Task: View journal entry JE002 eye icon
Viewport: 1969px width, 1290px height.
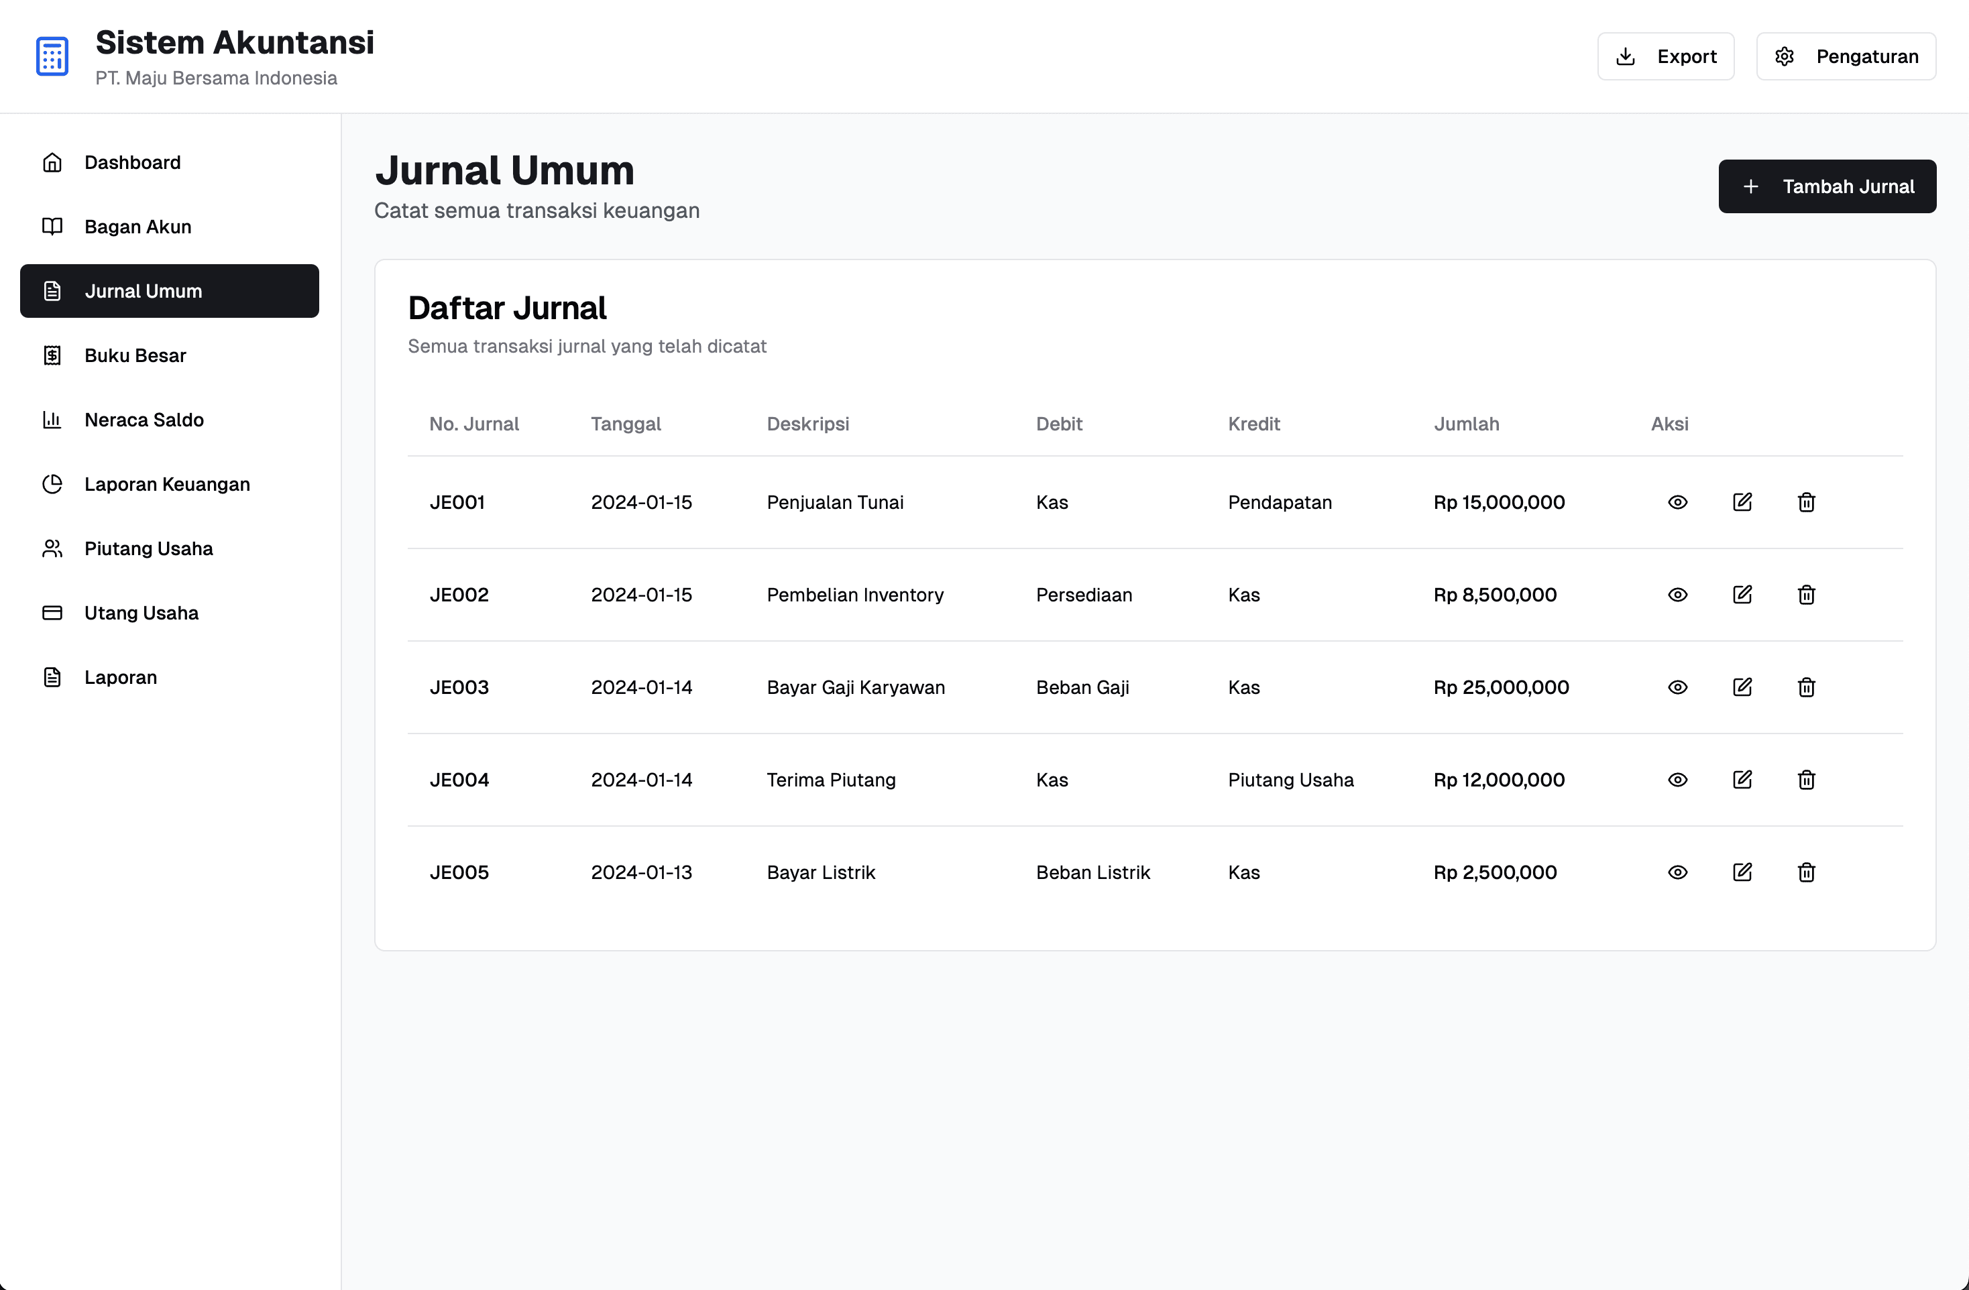Action: pyautogui.click(x=1677, y=595)
